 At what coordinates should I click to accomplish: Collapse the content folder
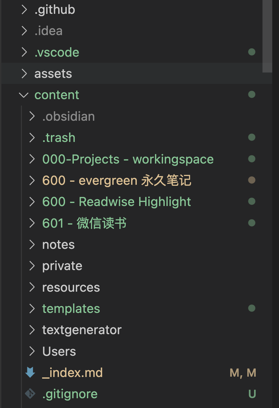click(23, 95)
